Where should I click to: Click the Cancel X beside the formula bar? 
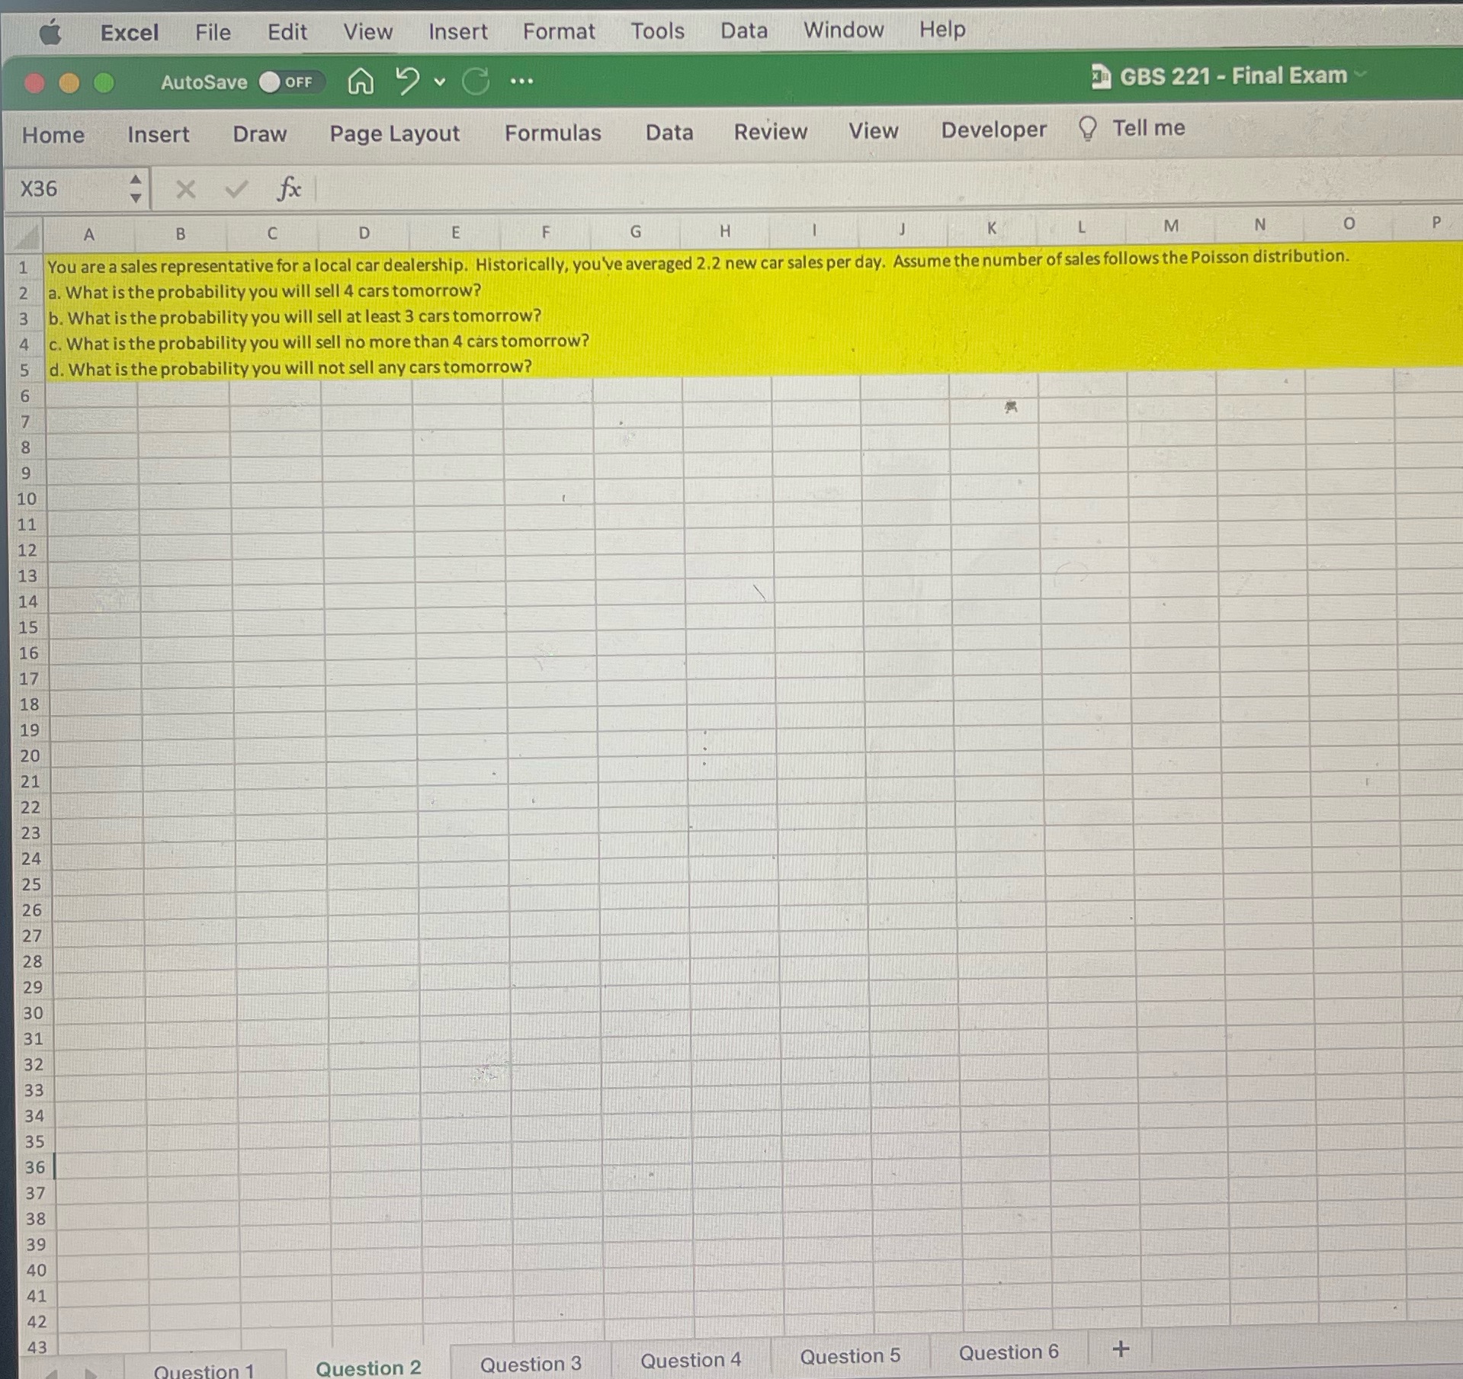coord(184,188)
